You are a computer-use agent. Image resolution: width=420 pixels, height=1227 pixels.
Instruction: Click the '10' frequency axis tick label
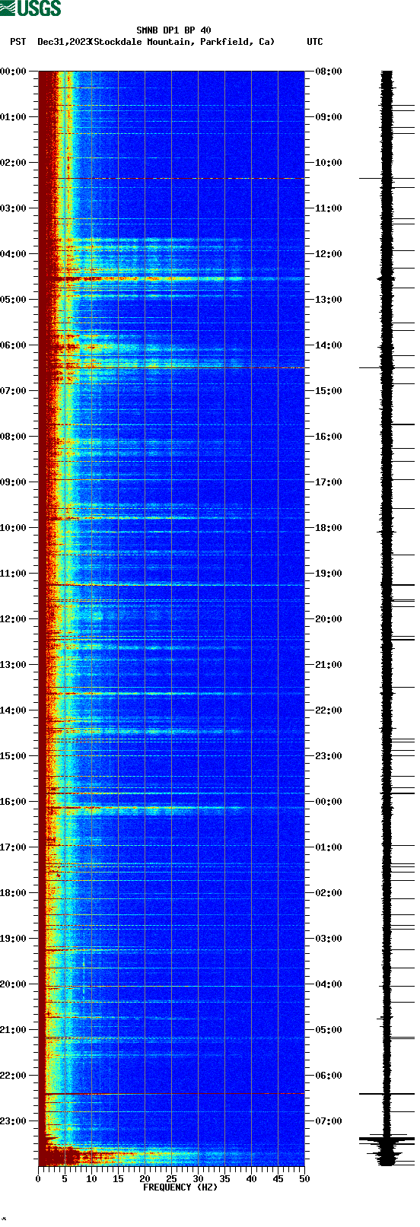click(x=91, y=1179)
